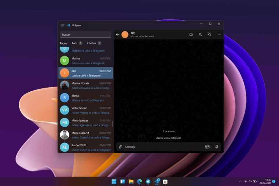Click Marina Novata's photo avatar

click(64, 85)
